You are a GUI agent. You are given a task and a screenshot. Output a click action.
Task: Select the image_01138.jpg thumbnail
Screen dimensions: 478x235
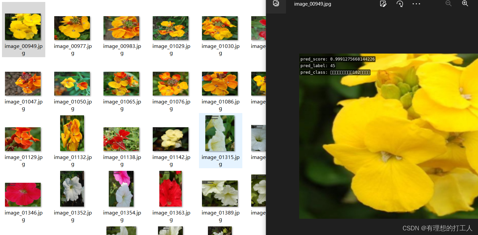121,139
